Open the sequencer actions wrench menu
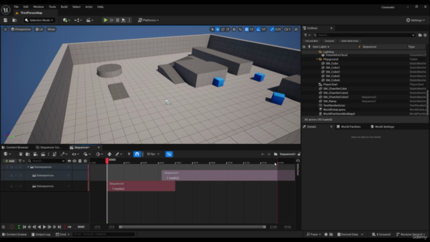Image resolution: width=430 pixels, height=242 pixels. pos(64,154)
